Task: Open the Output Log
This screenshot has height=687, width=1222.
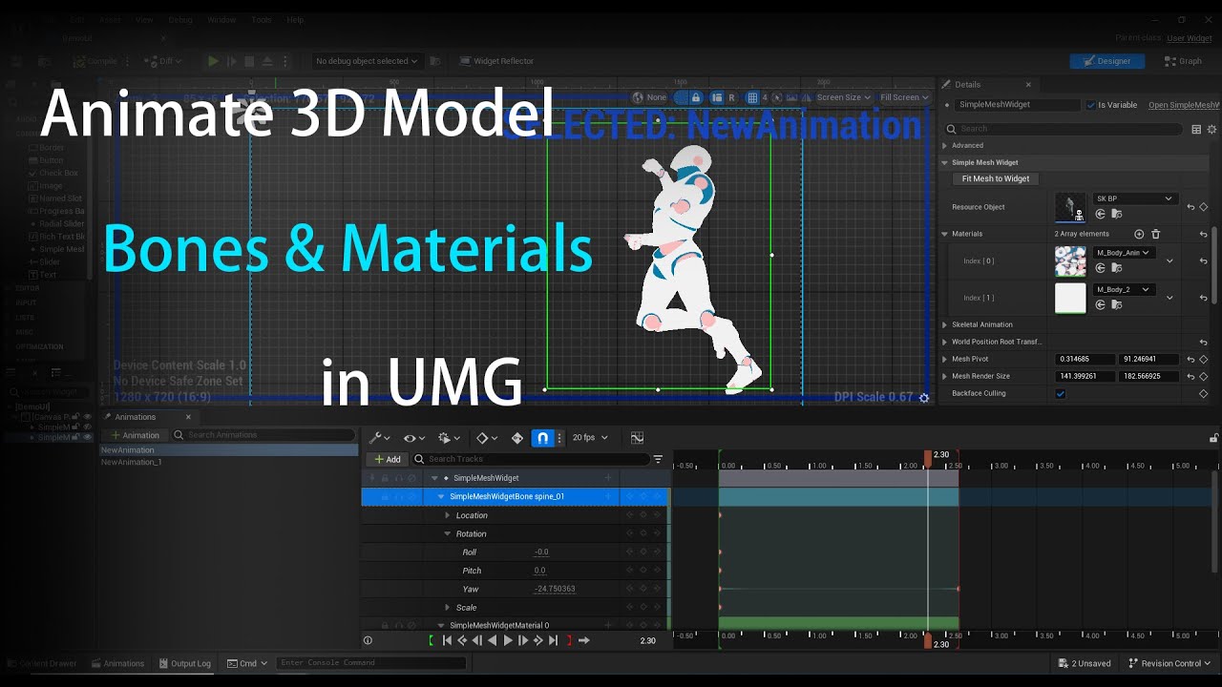Action: pos(184,663)
